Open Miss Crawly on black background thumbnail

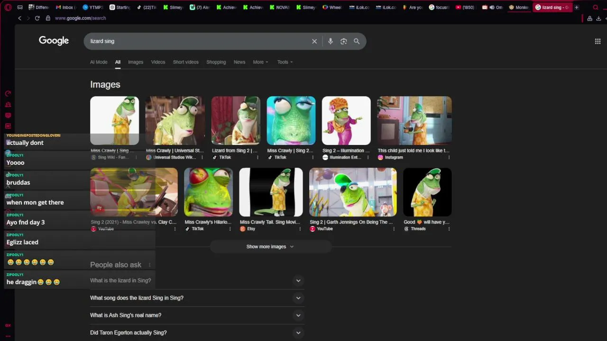pos(427,192)
